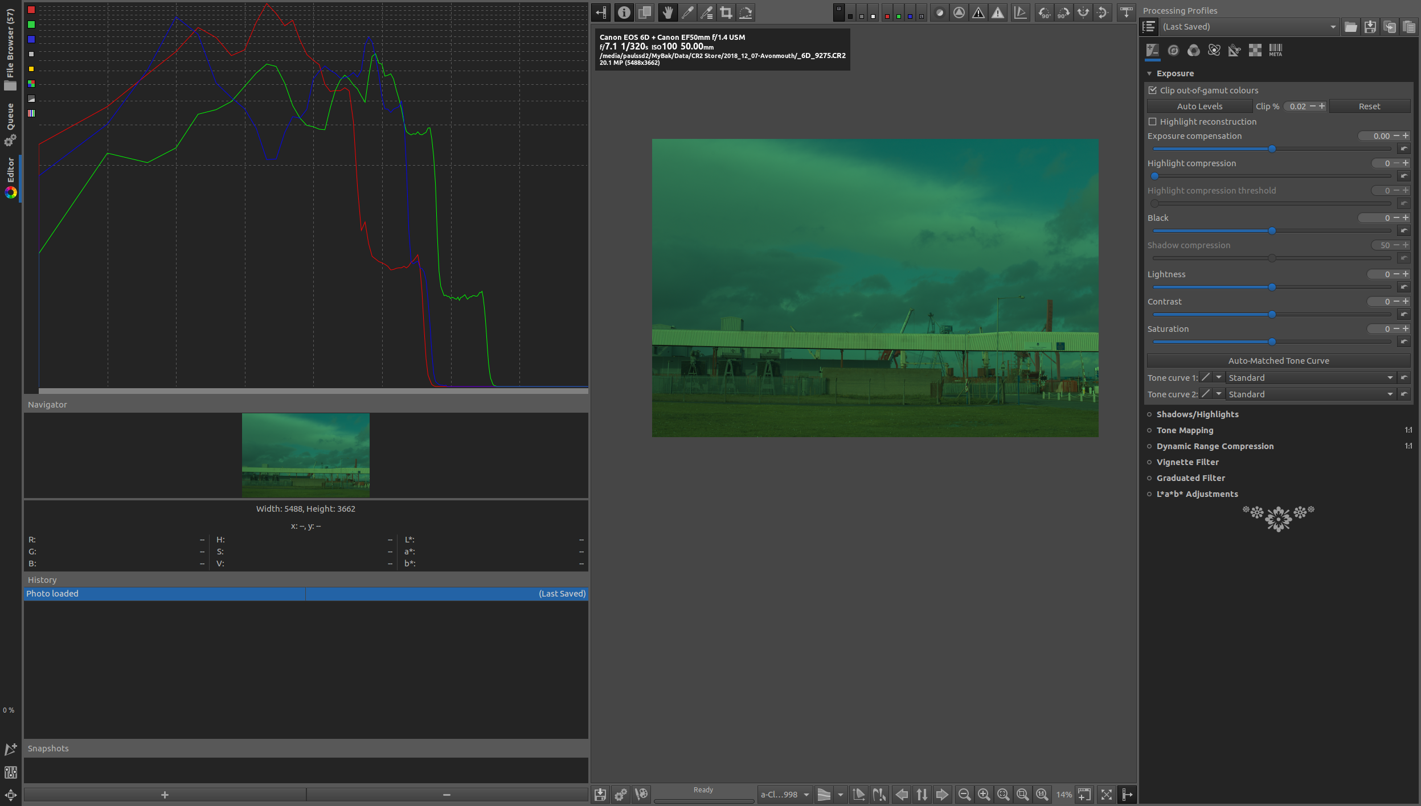Toggle clipped highlight indication warning
This screenshot has height=806, width=1421.
point(998,13)
